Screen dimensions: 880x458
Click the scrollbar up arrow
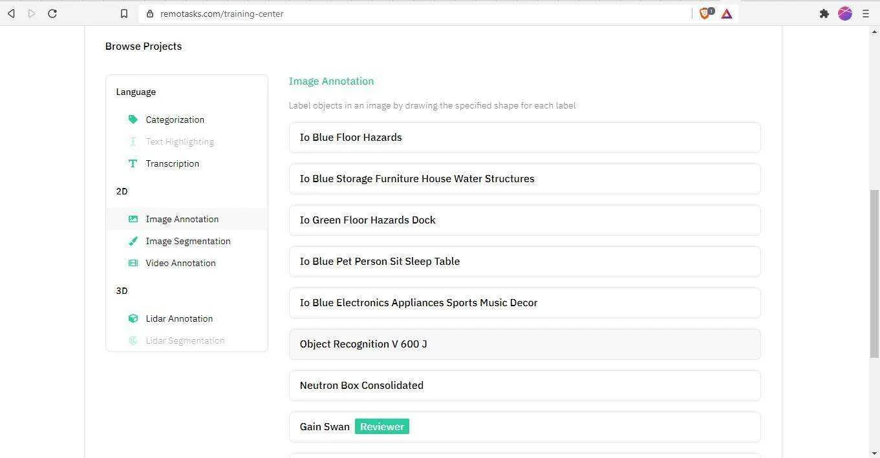tap(874, 30)
